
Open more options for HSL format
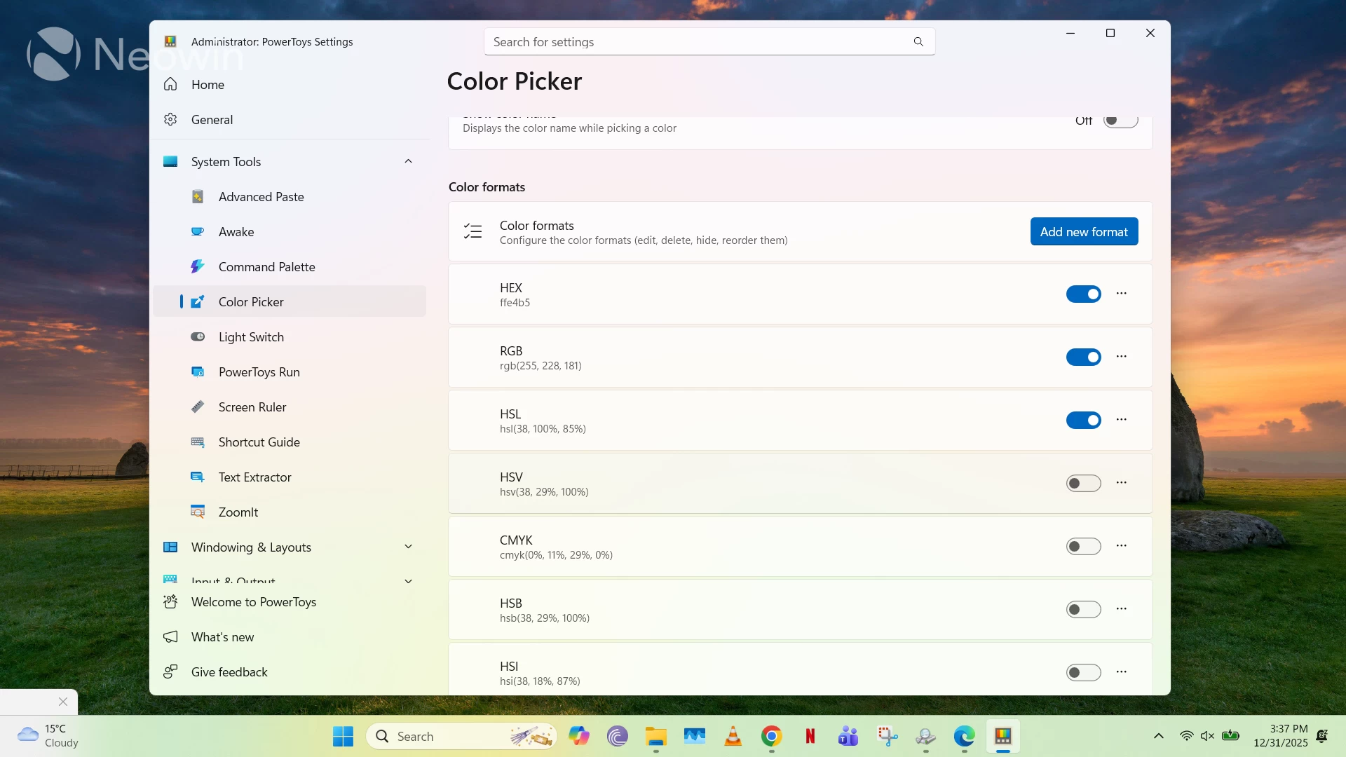[1122, 420]
